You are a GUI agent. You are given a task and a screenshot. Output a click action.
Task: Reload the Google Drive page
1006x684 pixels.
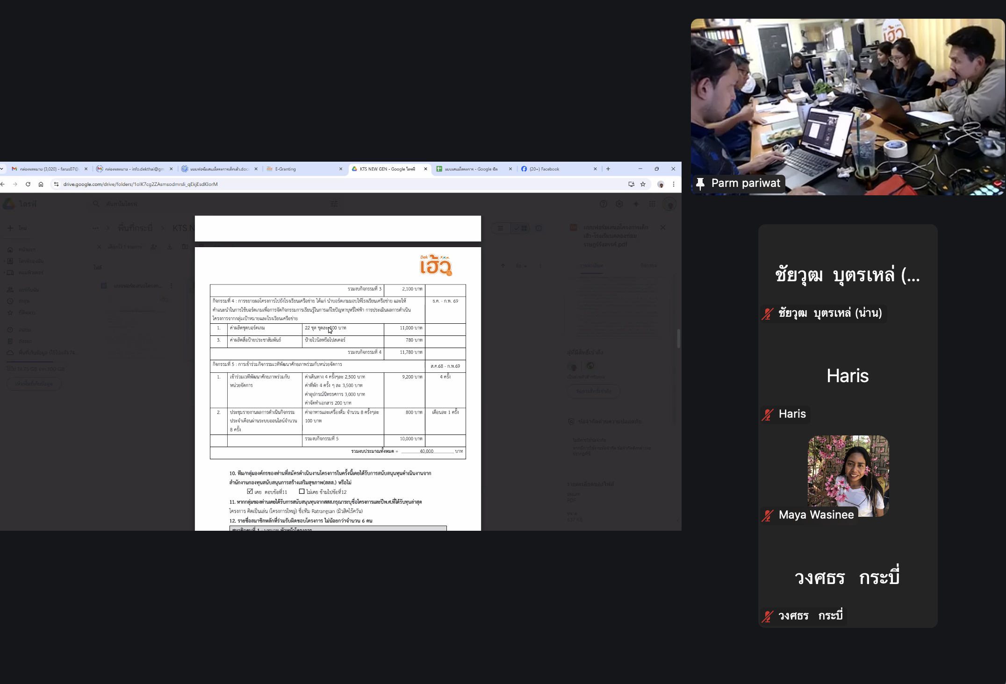(28, 184)
